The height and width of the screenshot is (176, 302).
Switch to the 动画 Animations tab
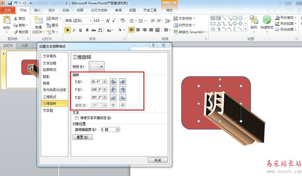point(80,10)
